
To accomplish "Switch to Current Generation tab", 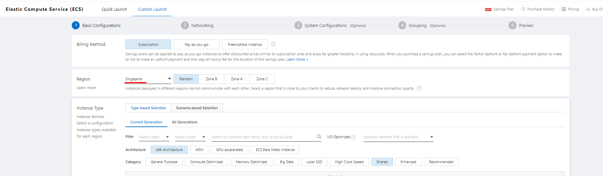I will pos(146,122).
